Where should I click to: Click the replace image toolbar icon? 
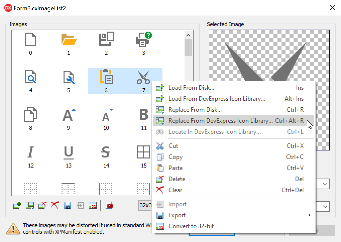click(x=30, y=205)
